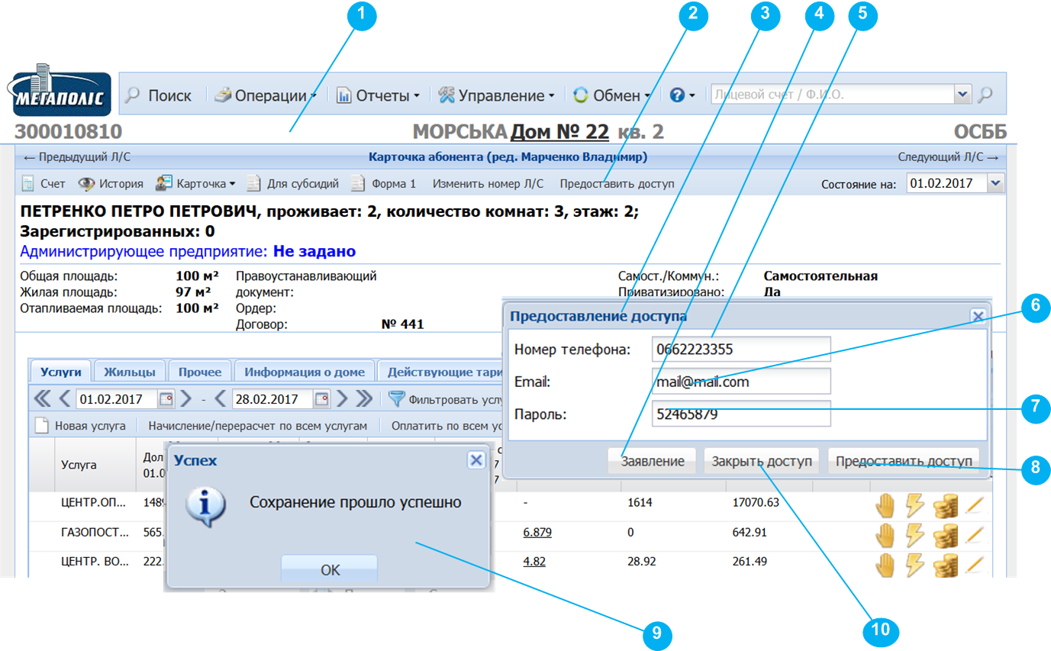
Task: Click the funnel filter services icon
Action: (x=396, y=398)
